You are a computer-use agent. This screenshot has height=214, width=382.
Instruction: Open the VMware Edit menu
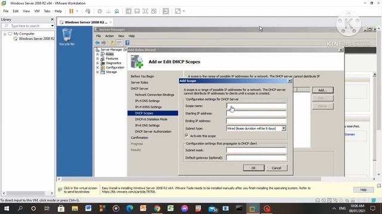[x=16, y=11]
